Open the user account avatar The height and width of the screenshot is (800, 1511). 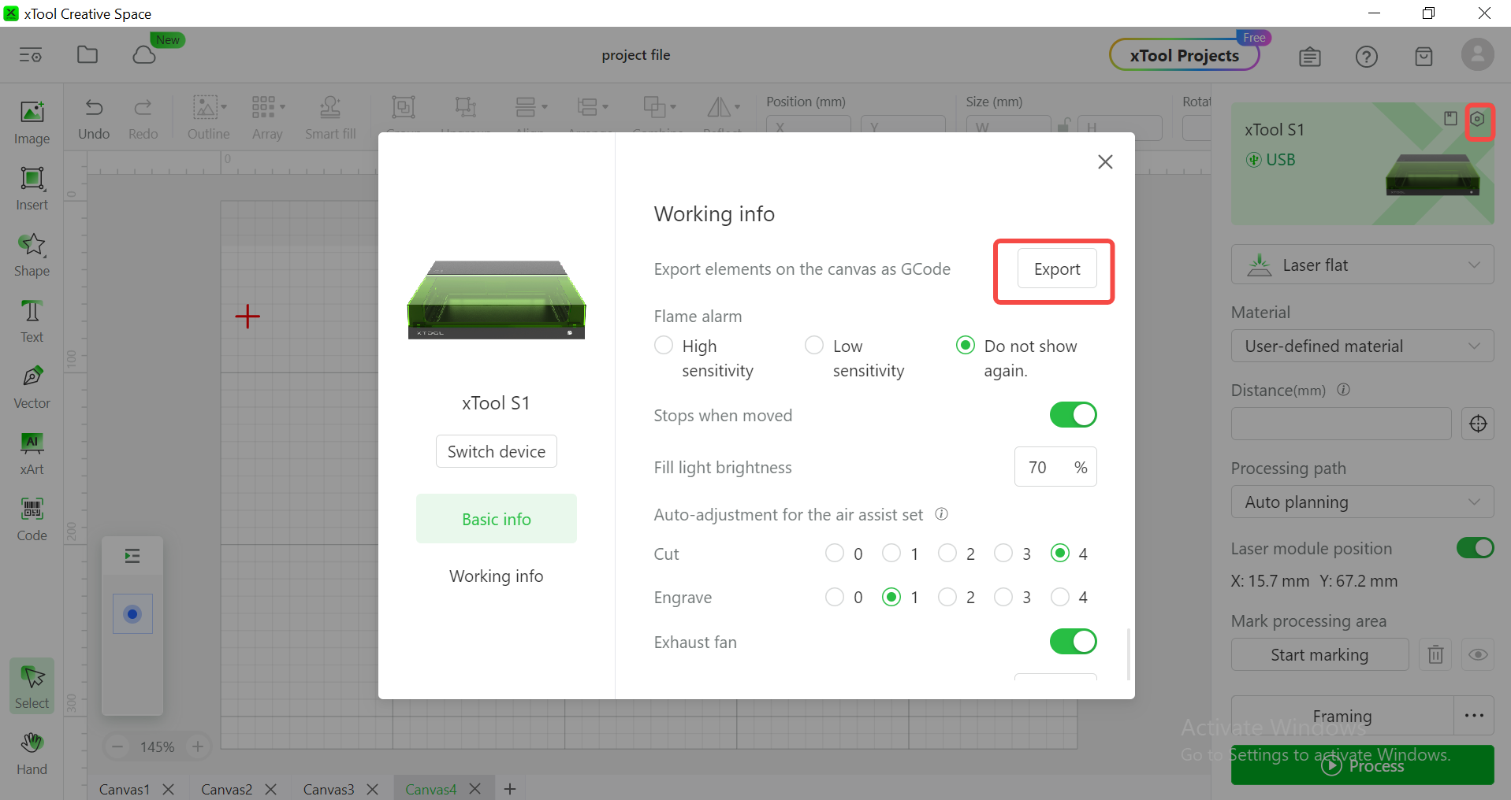1477,55
